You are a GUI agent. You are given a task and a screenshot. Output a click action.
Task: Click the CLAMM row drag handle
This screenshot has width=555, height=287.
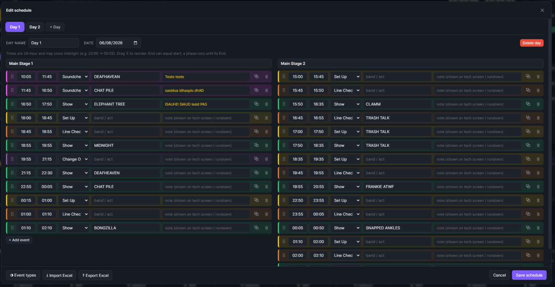pyautogui.click(x=284, y=104)
